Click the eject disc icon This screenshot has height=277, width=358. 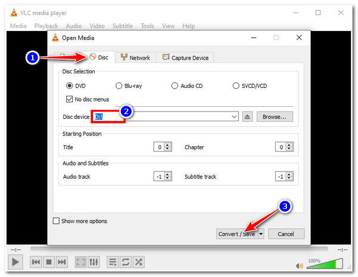point(247,116)
